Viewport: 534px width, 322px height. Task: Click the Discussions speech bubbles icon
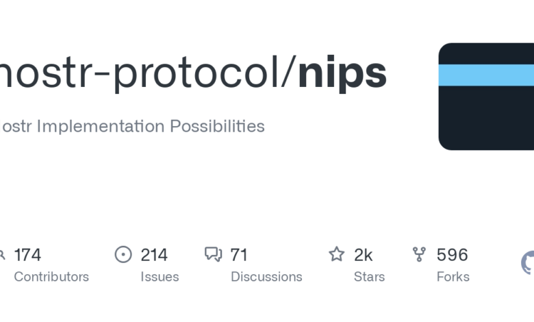(213, 255)
